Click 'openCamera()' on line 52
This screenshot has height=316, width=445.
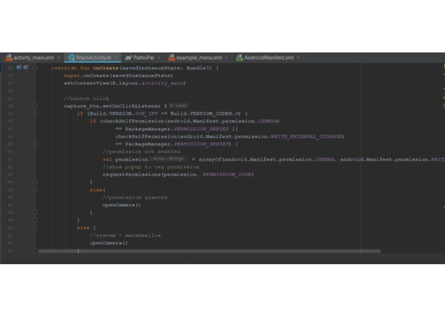coord(109,243)
